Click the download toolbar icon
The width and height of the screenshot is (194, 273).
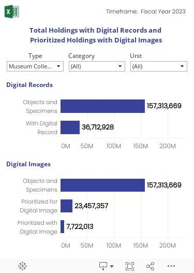tap(103, 266)
